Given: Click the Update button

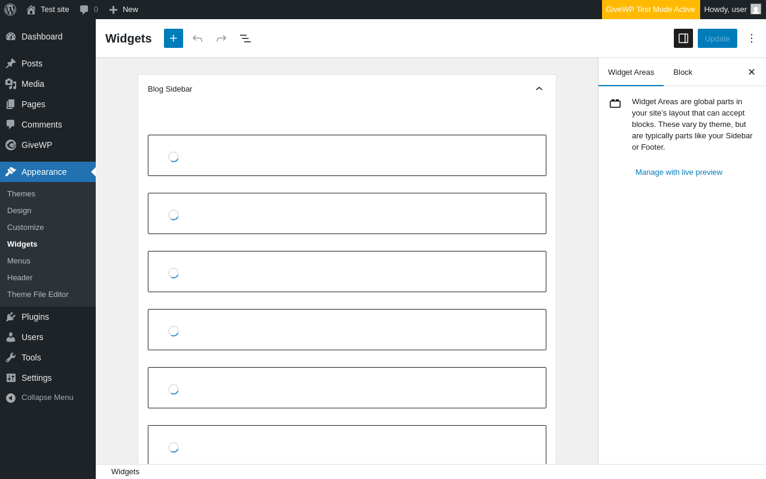Looking at the screenshot, I should click(717, 38).
